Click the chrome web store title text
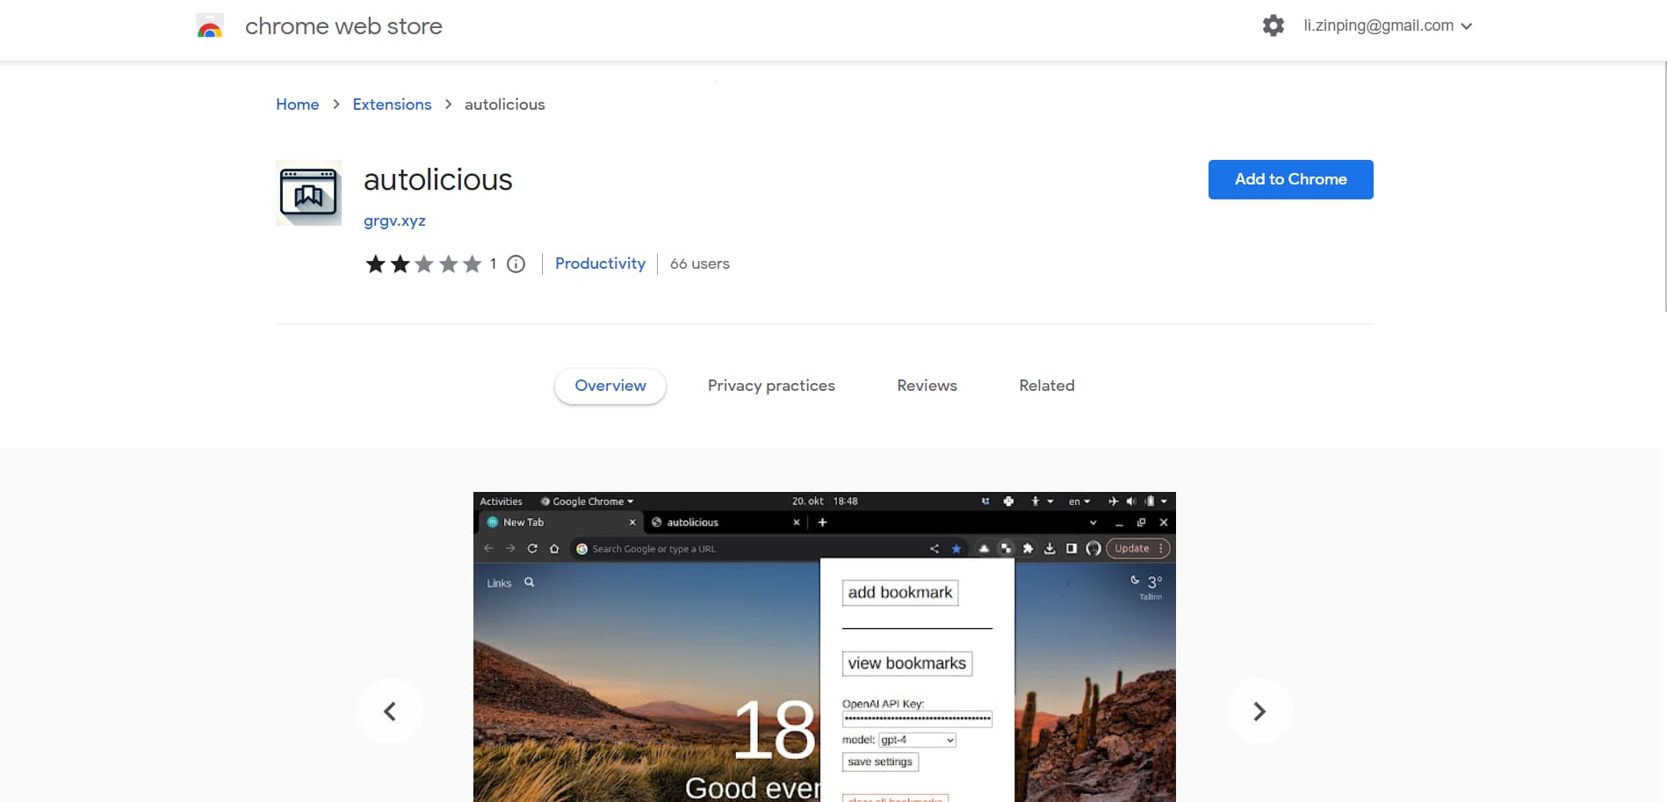The image size is (1667, 802). point(343,26)
